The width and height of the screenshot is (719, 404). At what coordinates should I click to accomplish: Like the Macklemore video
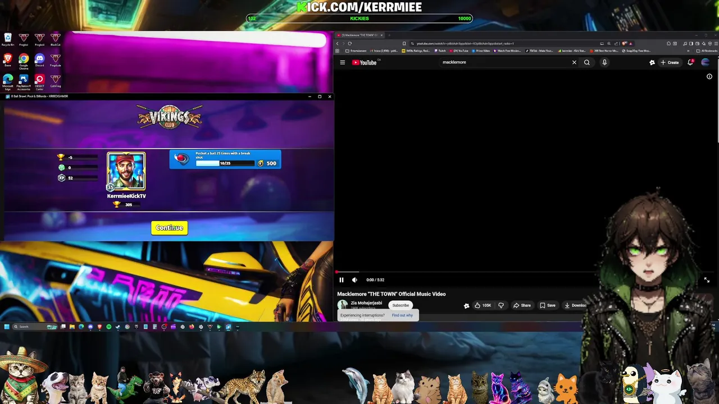tap(483, 305)
